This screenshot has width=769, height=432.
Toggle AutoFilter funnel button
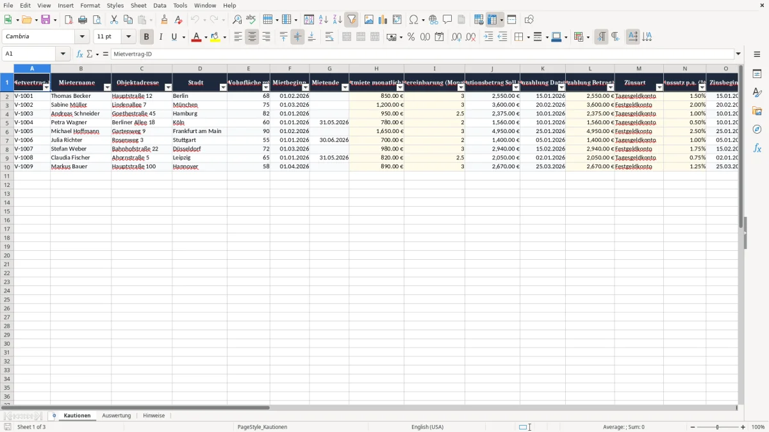352,20
